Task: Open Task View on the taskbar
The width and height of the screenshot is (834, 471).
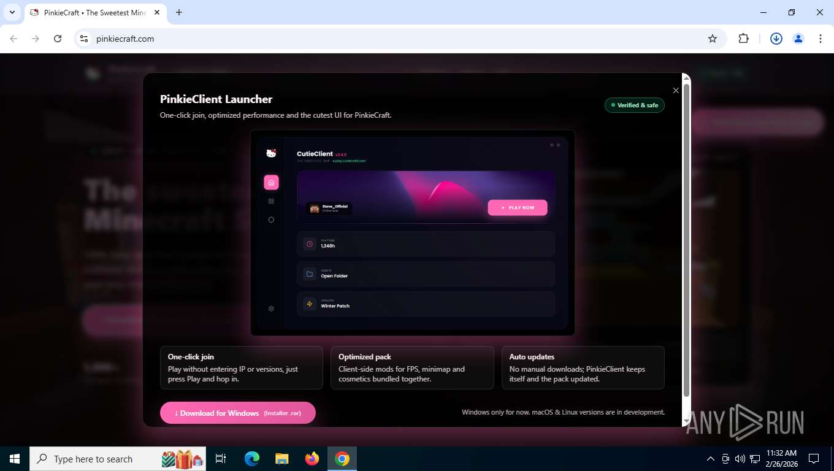Action: click(x=221, y=459)
